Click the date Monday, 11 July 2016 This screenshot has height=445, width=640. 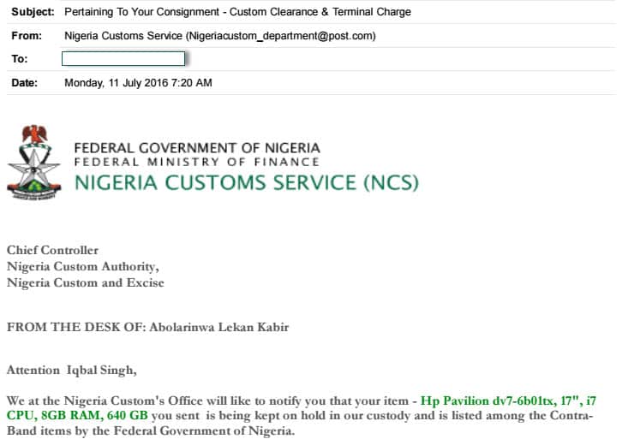coord(138,83)
